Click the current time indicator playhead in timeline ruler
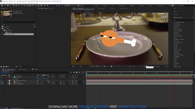The height and width of the screenshot is (109, 195). (x=86, y=73)
